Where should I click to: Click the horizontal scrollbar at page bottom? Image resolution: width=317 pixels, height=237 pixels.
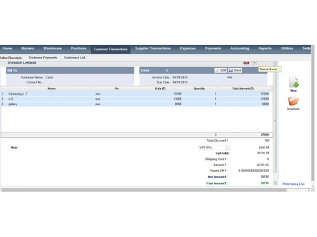(x=144, y=190)
